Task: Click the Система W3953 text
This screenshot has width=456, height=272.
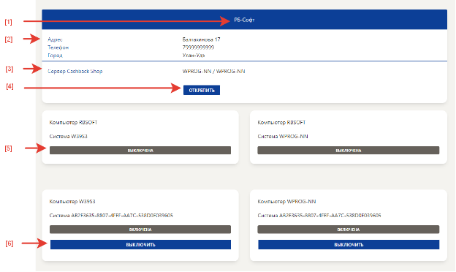Action: pos(69,137)
